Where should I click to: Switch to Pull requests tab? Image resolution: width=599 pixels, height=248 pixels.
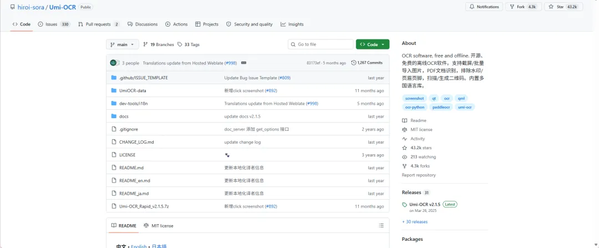[x=99, y=24]
